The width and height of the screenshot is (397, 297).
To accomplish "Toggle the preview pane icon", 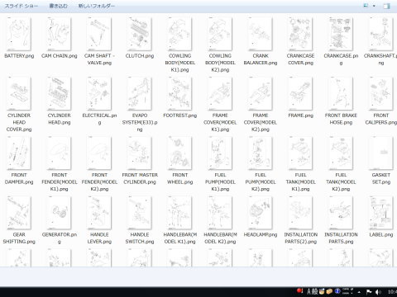I will click(386, 6).
